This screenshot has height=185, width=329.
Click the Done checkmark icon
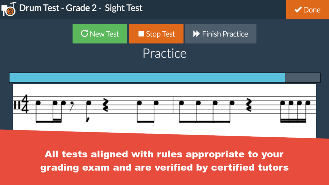(298, 10)
